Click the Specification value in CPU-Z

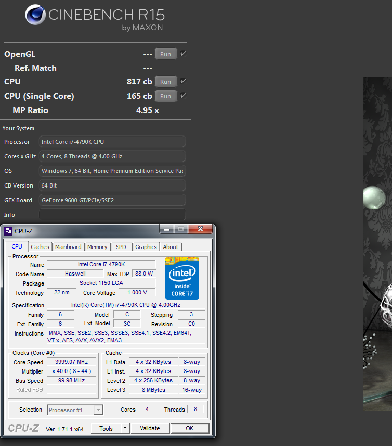click(126, 305)
